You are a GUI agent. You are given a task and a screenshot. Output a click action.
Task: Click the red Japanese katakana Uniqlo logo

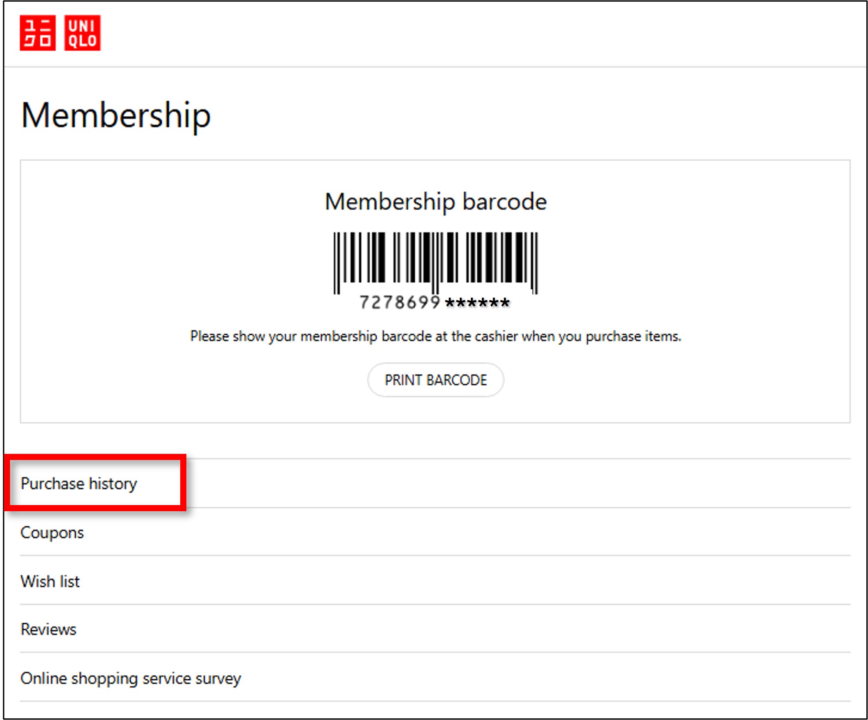tap(38, 33)
